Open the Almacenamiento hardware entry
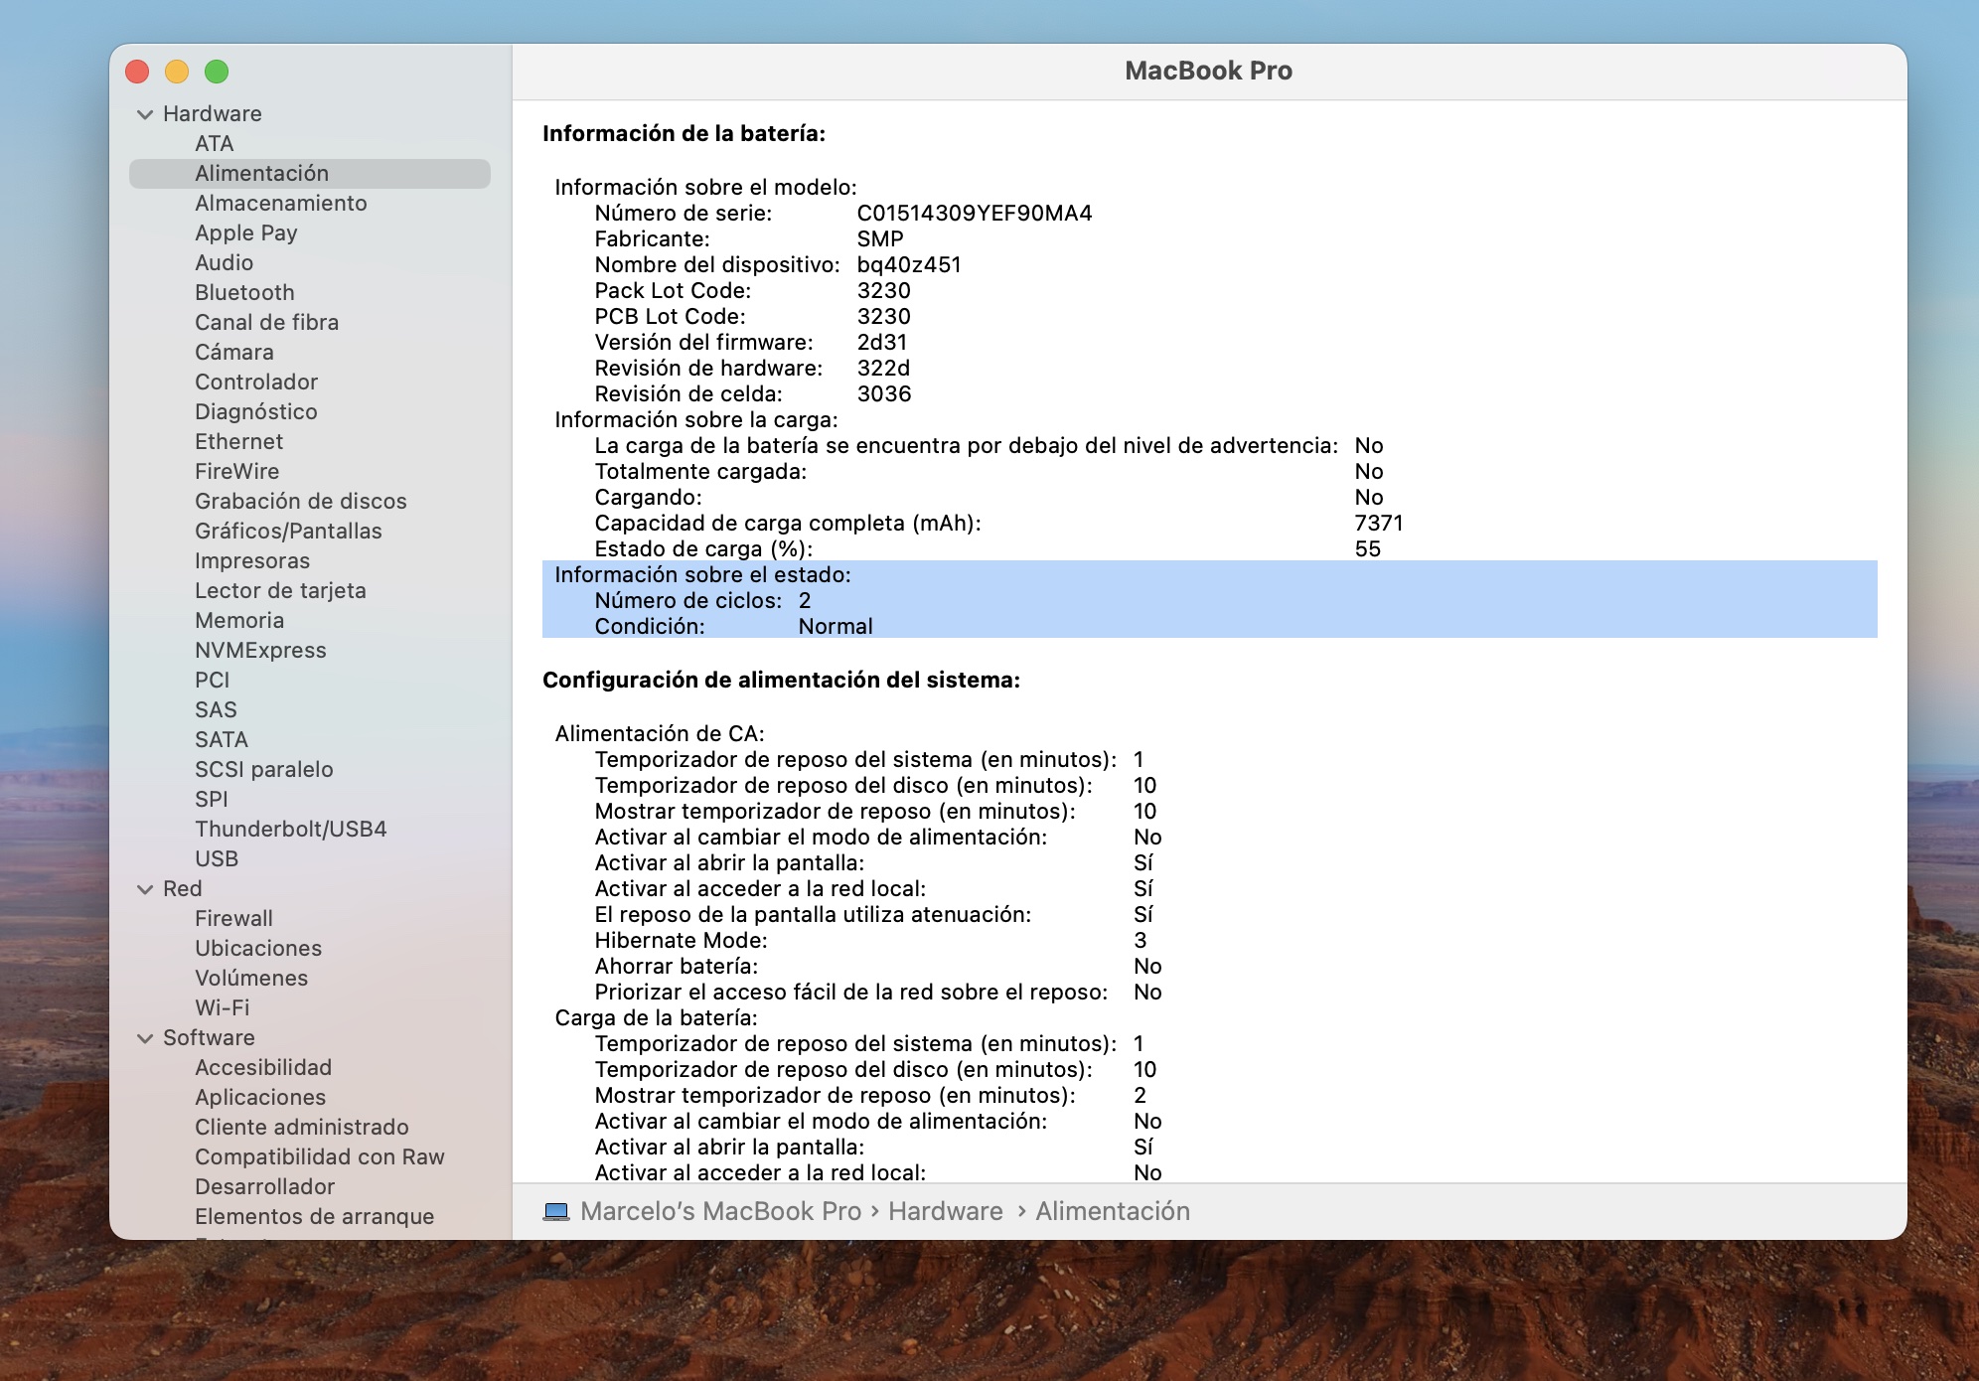The height and width of the screenshot is (1381, 1979). point(281,203)
